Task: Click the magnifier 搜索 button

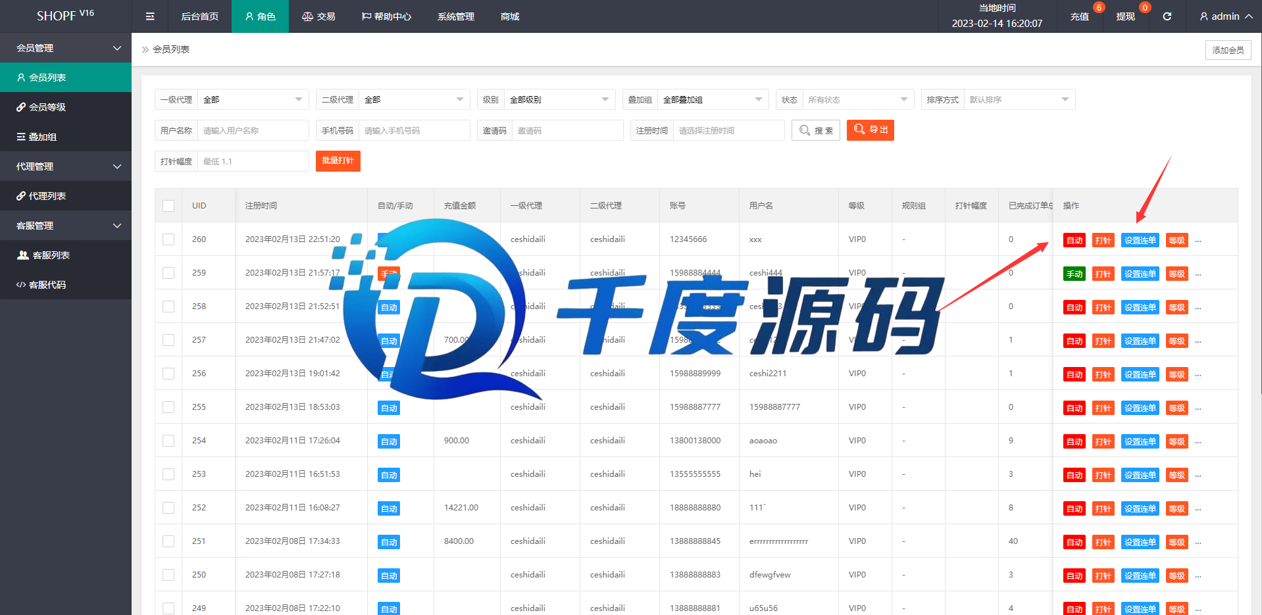Action: click(816, 130)
